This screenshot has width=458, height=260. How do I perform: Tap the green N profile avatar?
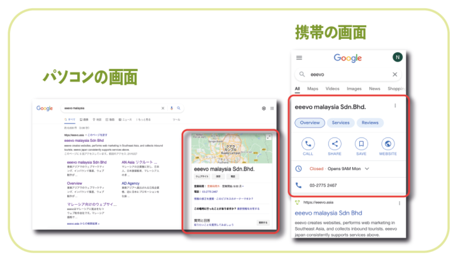point(397,58)
